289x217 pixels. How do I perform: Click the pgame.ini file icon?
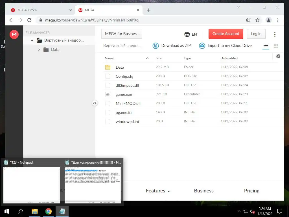[x=108, y=112]
